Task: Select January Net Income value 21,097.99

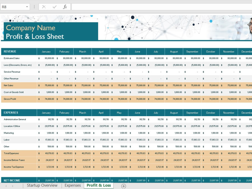Action: tap(46, 180)
